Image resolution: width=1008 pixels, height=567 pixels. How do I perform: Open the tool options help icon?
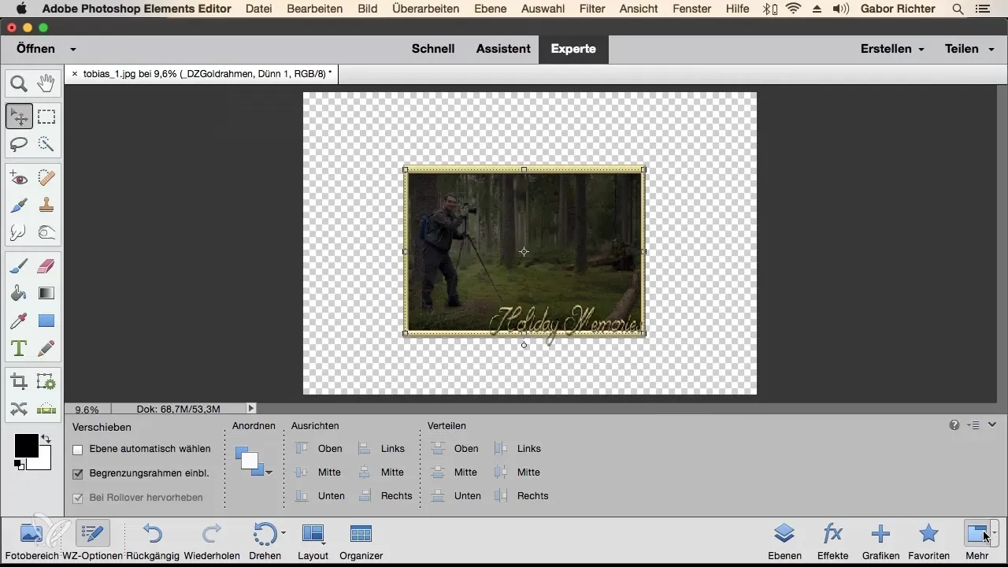pos(954,425)
